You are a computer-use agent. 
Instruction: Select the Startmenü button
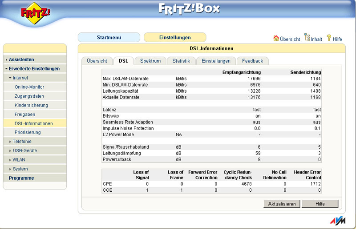109,37
